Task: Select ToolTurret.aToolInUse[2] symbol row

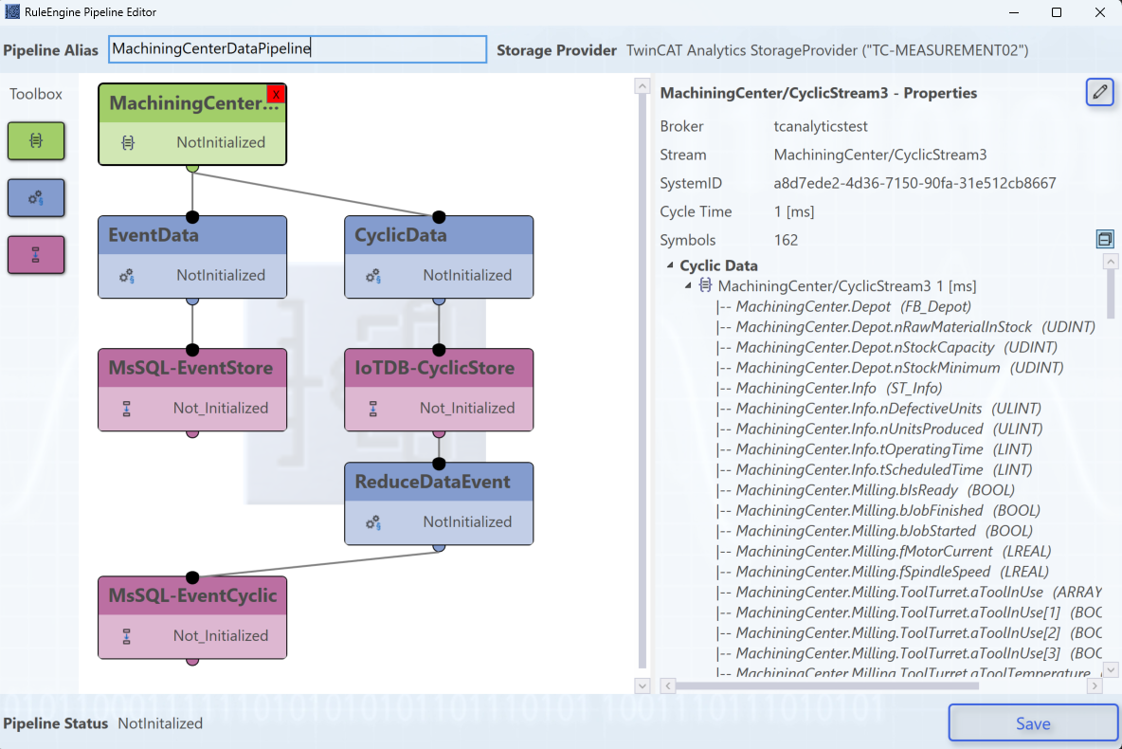Action: click(919, 633)
